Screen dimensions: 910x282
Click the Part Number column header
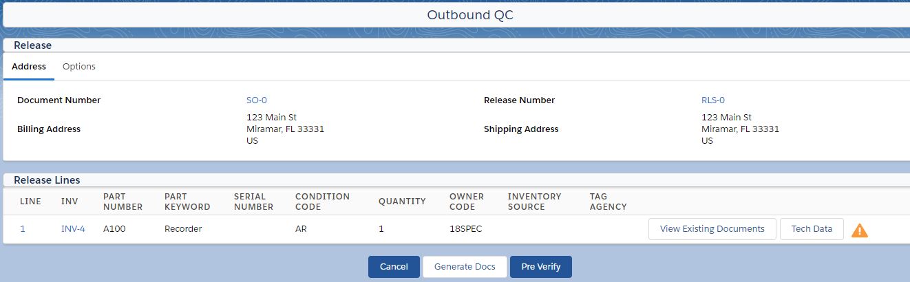click(123, 202)
